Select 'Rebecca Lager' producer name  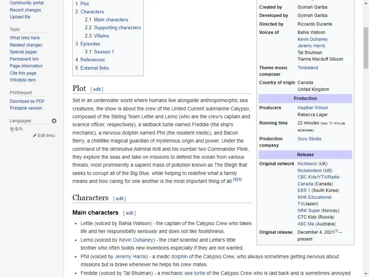312,114
